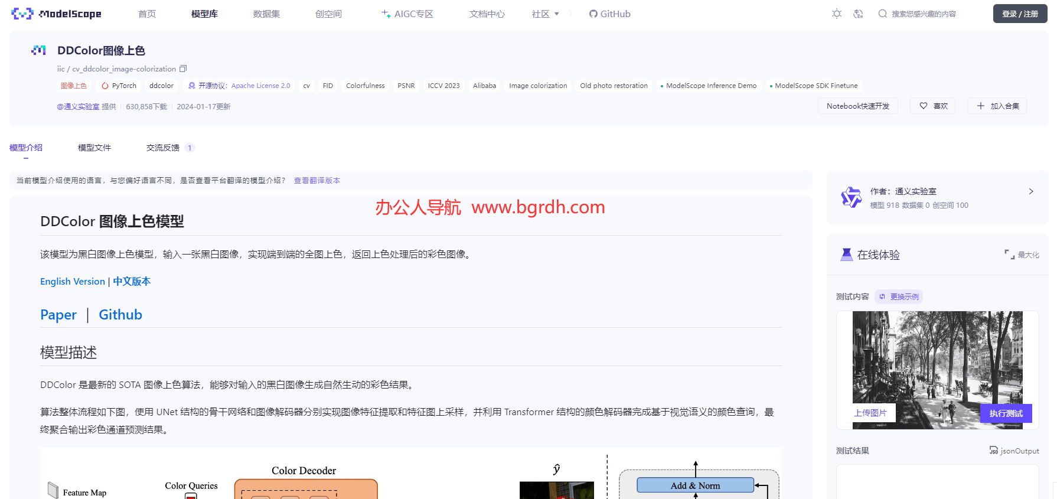Switch to the 模型文件 tab

point(94,148)
